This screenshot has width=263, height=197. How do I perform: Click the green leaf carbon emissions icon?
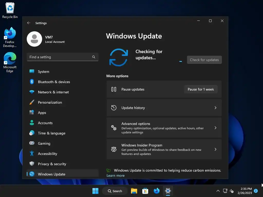tap(109, 171)
